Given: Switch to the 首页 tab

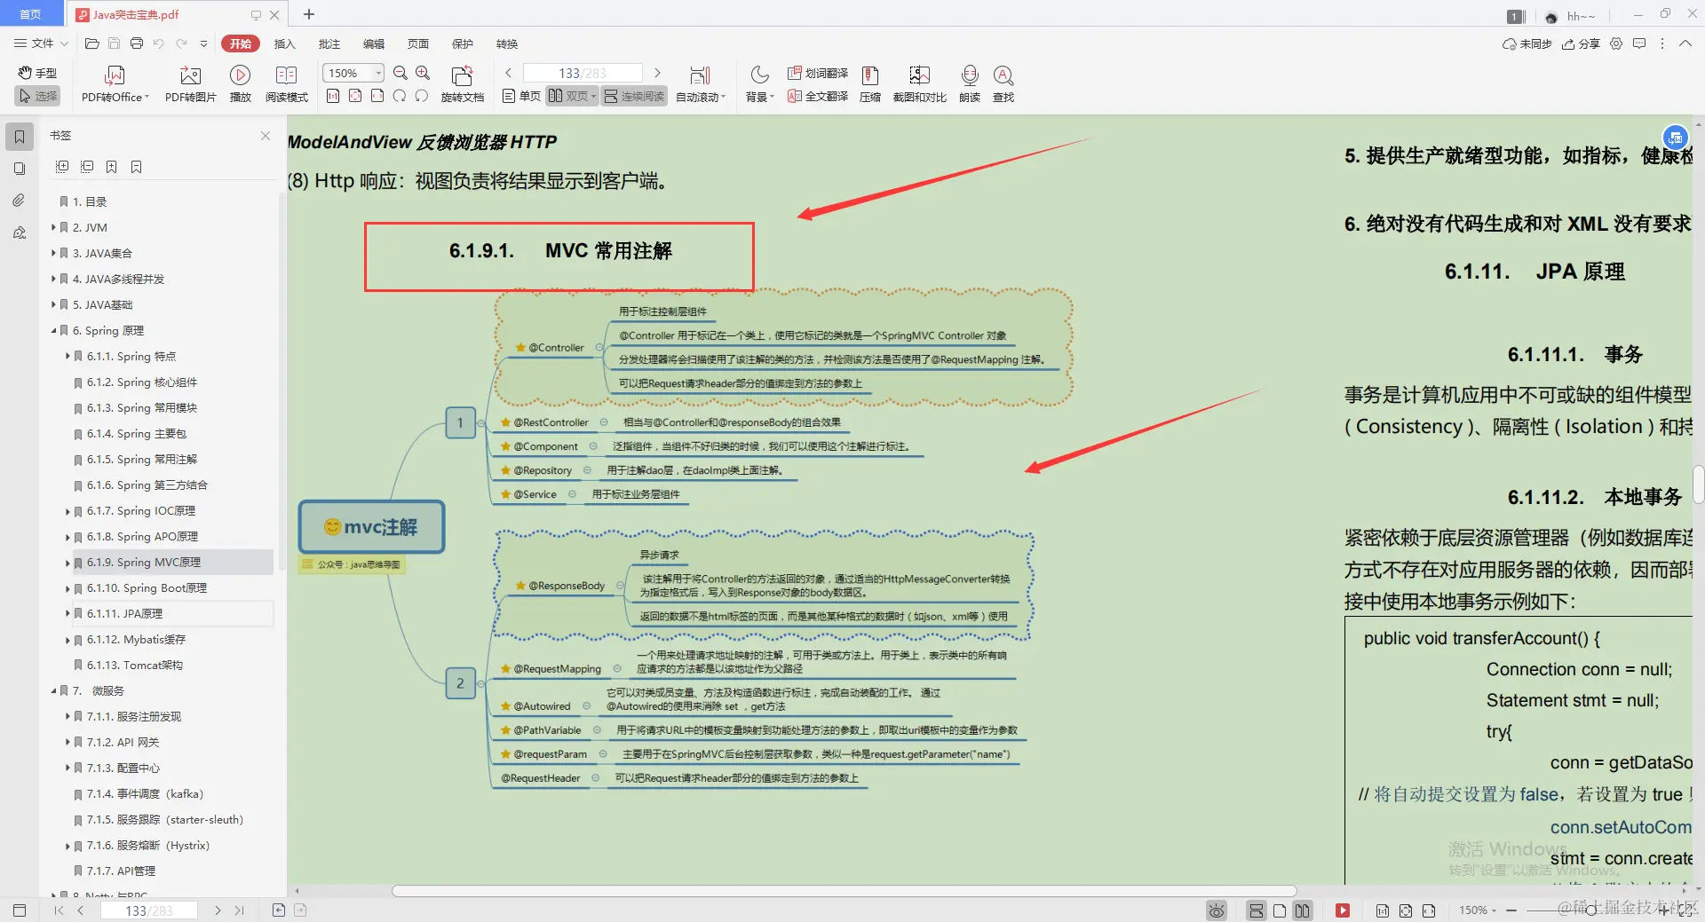Looking at the screenshot, I should pos(32,14).
